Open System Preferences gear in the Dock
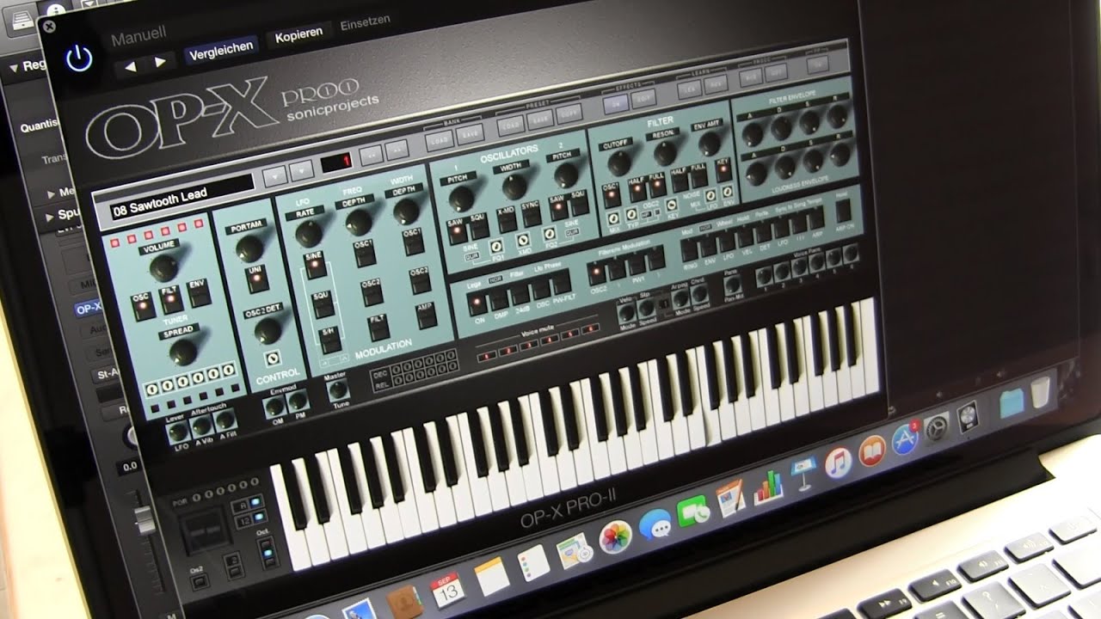Screen dimensions: 1101x619 tap(936, 427)
